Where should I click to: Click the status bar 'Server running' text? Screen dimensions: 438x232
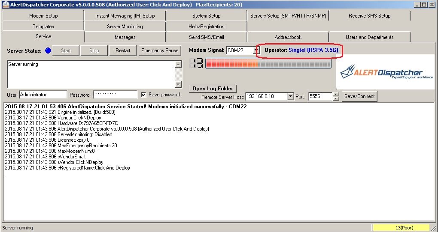point(18,228)
